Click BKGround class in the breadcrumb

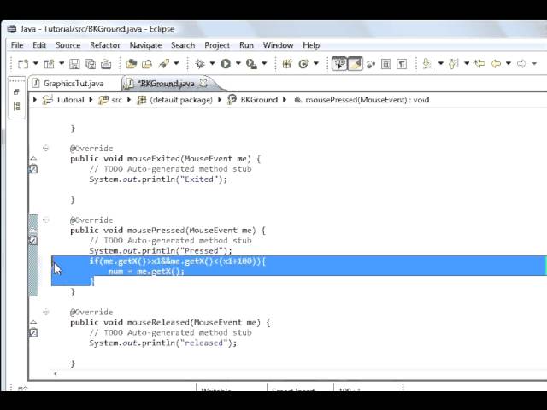pyautogui.click(x=259, y=100)
